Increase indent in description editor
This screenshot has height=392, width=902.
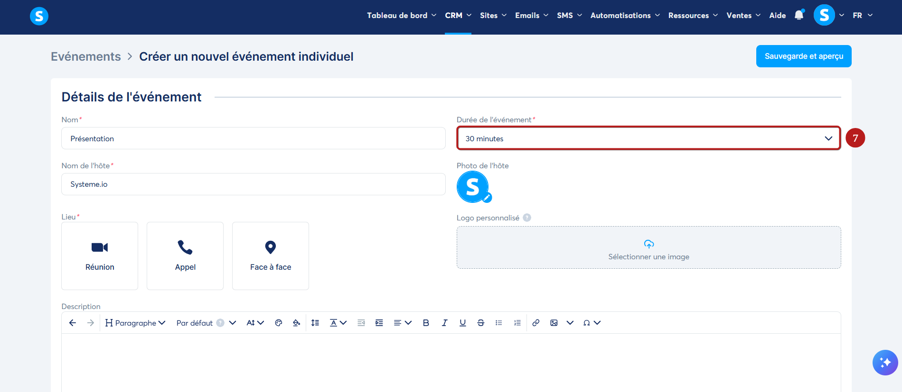click(379, 323)
